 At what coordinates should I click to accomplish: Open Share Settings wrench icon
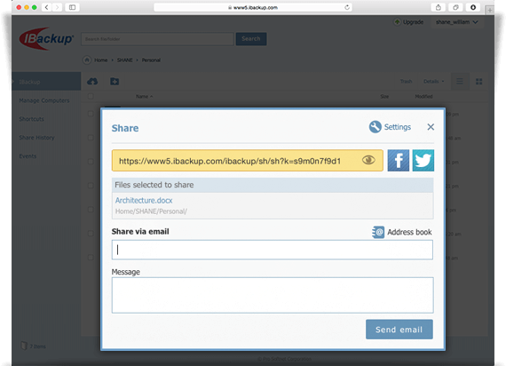(375, 127)
